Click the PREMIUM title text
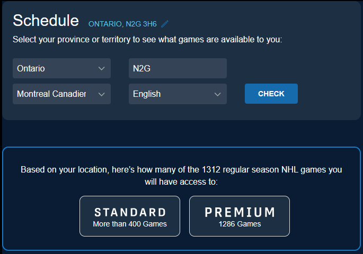This screenshot has height=254, width=363. pyautogui.click(x=240, y=212)
